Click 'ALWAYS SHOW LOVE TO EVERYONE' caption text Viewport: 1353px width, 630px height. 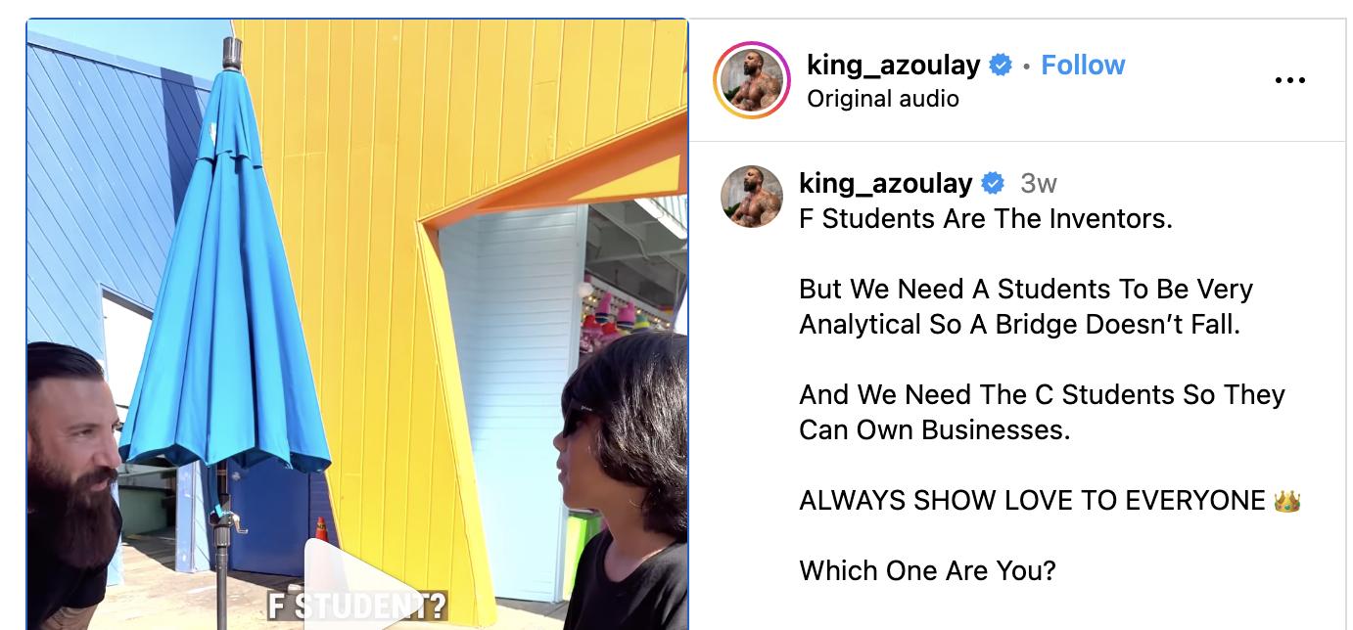1032,501
